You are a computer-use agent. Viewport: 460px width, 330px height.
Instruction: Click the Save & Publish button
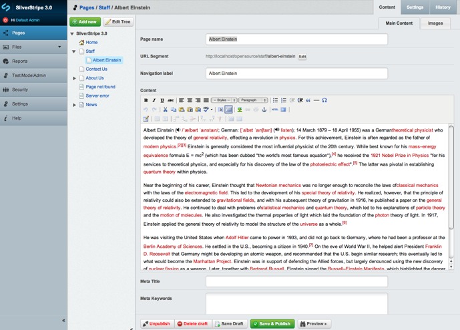(x=272, y=323)
